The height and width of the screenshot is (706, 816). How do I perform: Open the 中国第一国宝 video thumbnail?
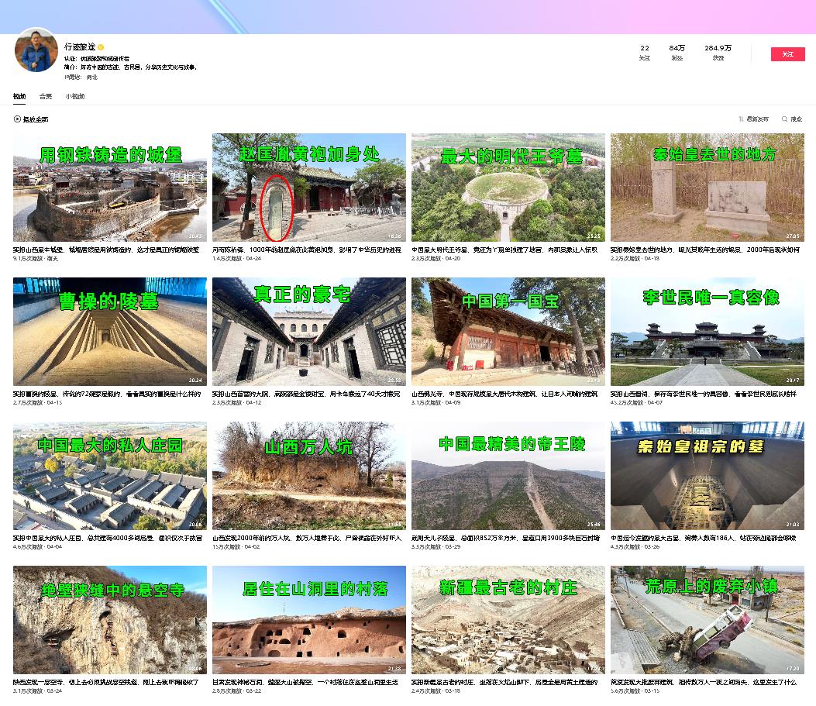[x=508, y=332]
